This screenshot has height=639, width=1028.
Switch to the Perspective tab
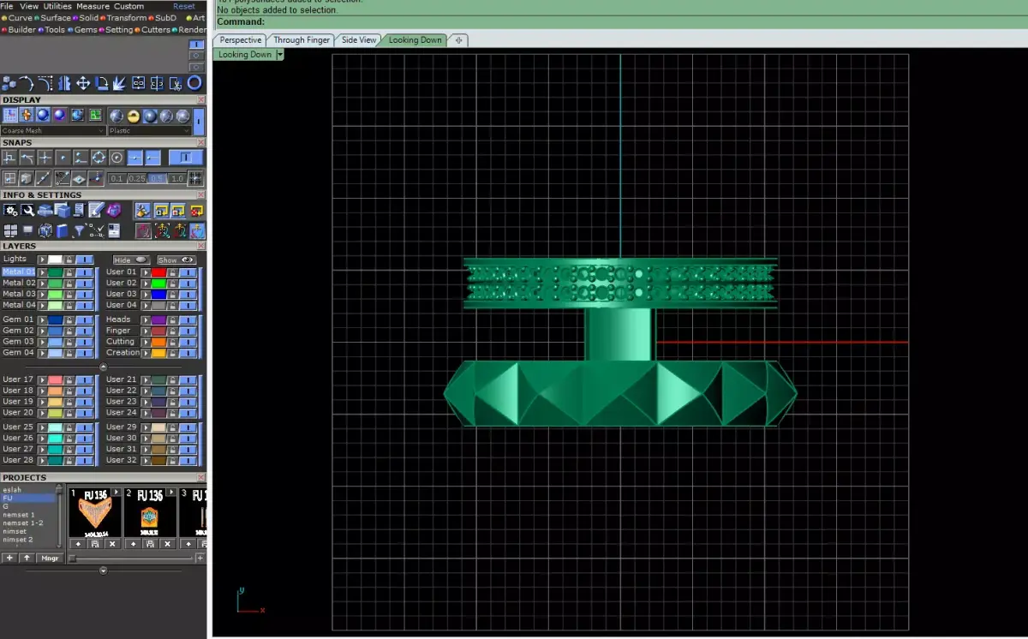(x=240, y=40)
